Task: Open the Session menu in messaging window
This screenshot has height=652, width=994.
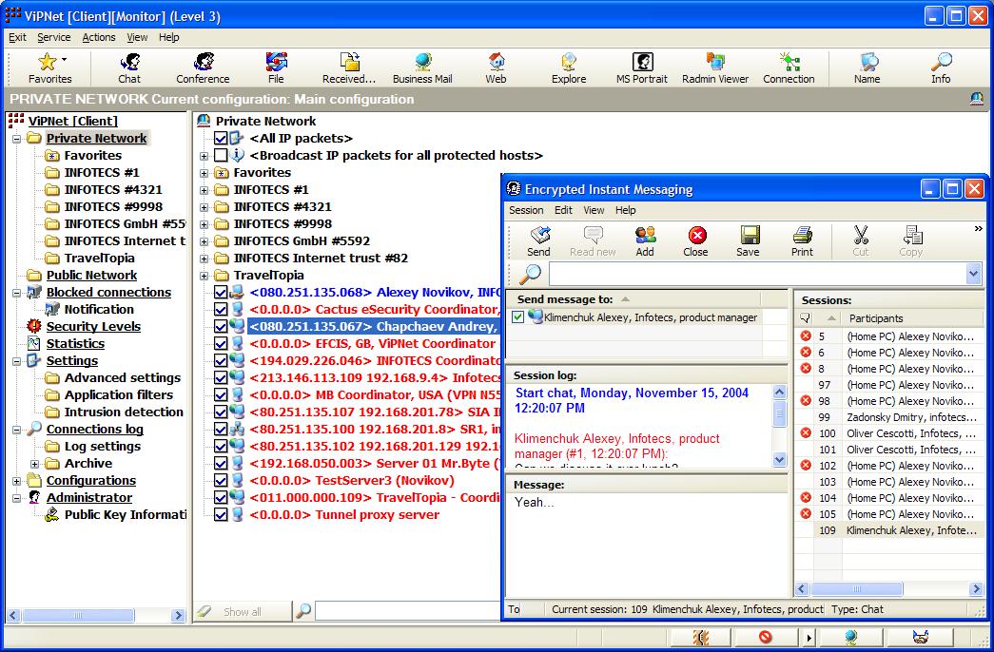Action: [526, 210]
